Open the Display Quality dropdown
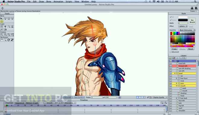The image size is (199, 115). pyautogui.click(x=160, y=97)
